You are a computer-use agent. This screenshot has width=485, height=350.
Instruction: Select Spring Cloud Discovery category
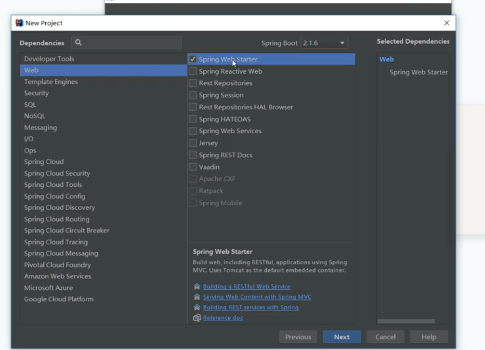pos(104,207)
